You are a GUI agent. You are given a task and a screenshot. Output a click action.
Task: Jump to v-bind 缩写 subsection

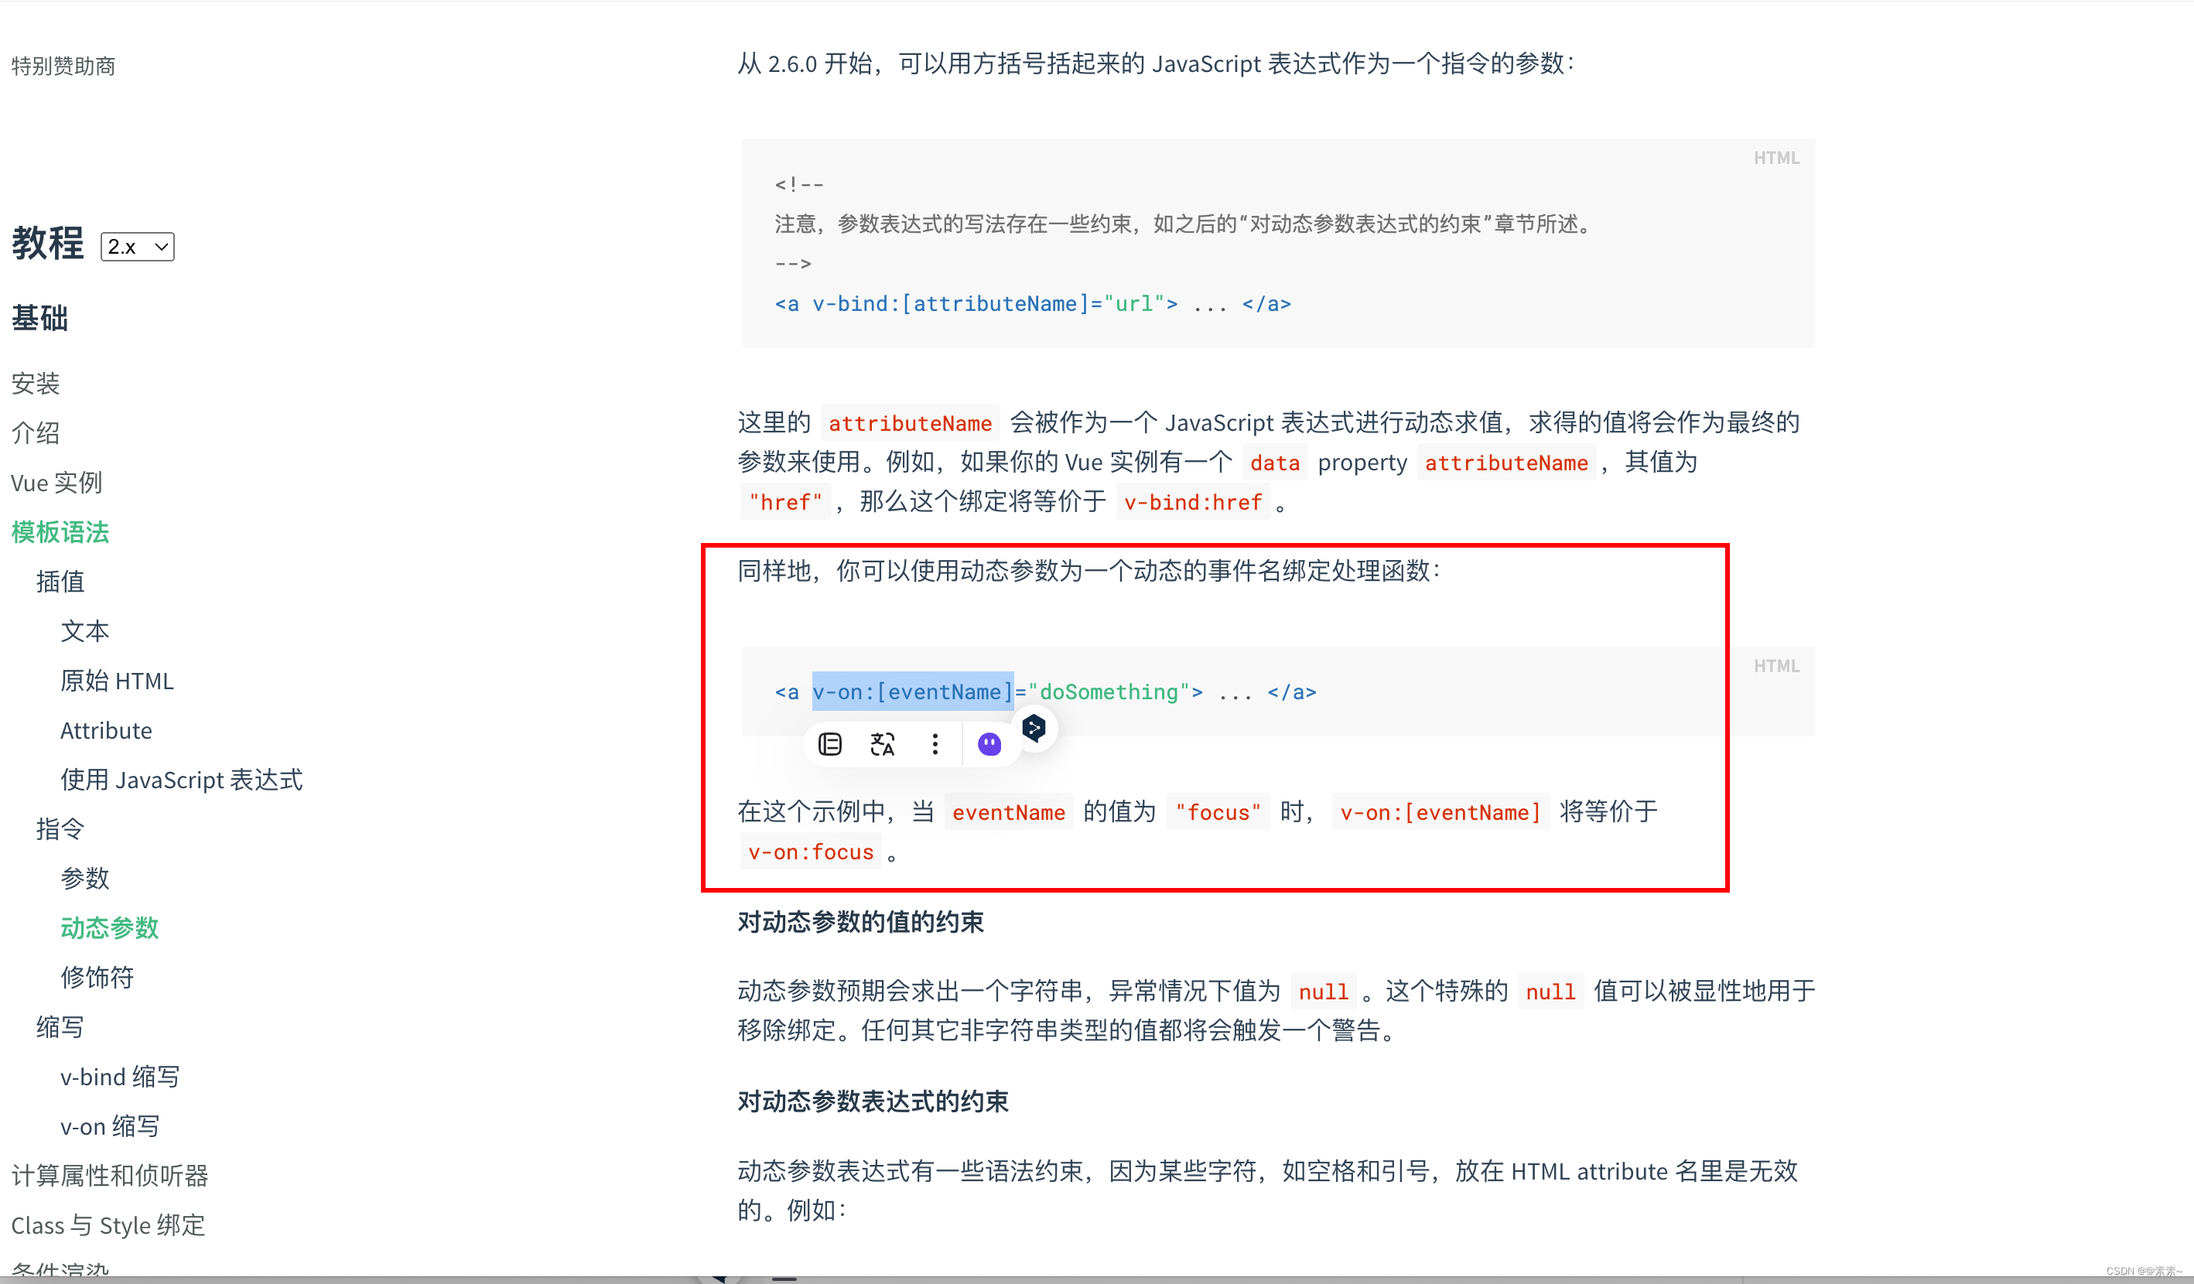pyautogui.click(x=120, y=1077)
